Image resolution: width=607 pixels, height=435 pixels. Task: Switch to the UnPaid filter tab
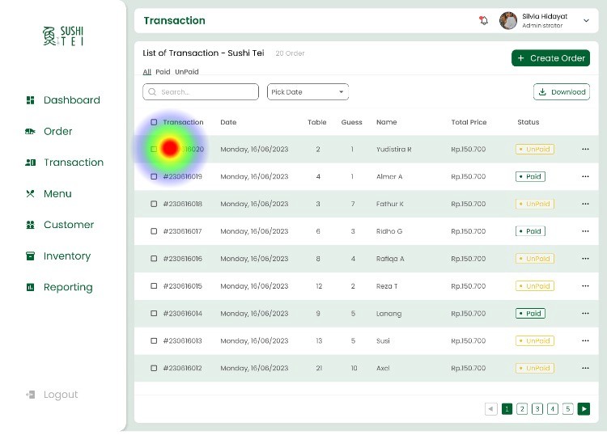(187, 72)
